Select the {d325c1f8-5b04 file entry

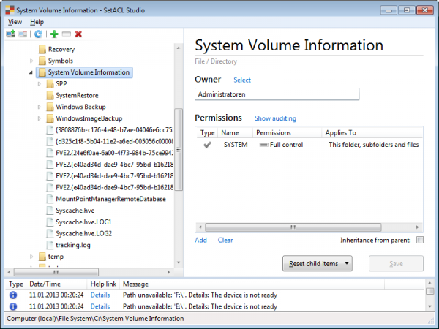click(x=115, y=141)
